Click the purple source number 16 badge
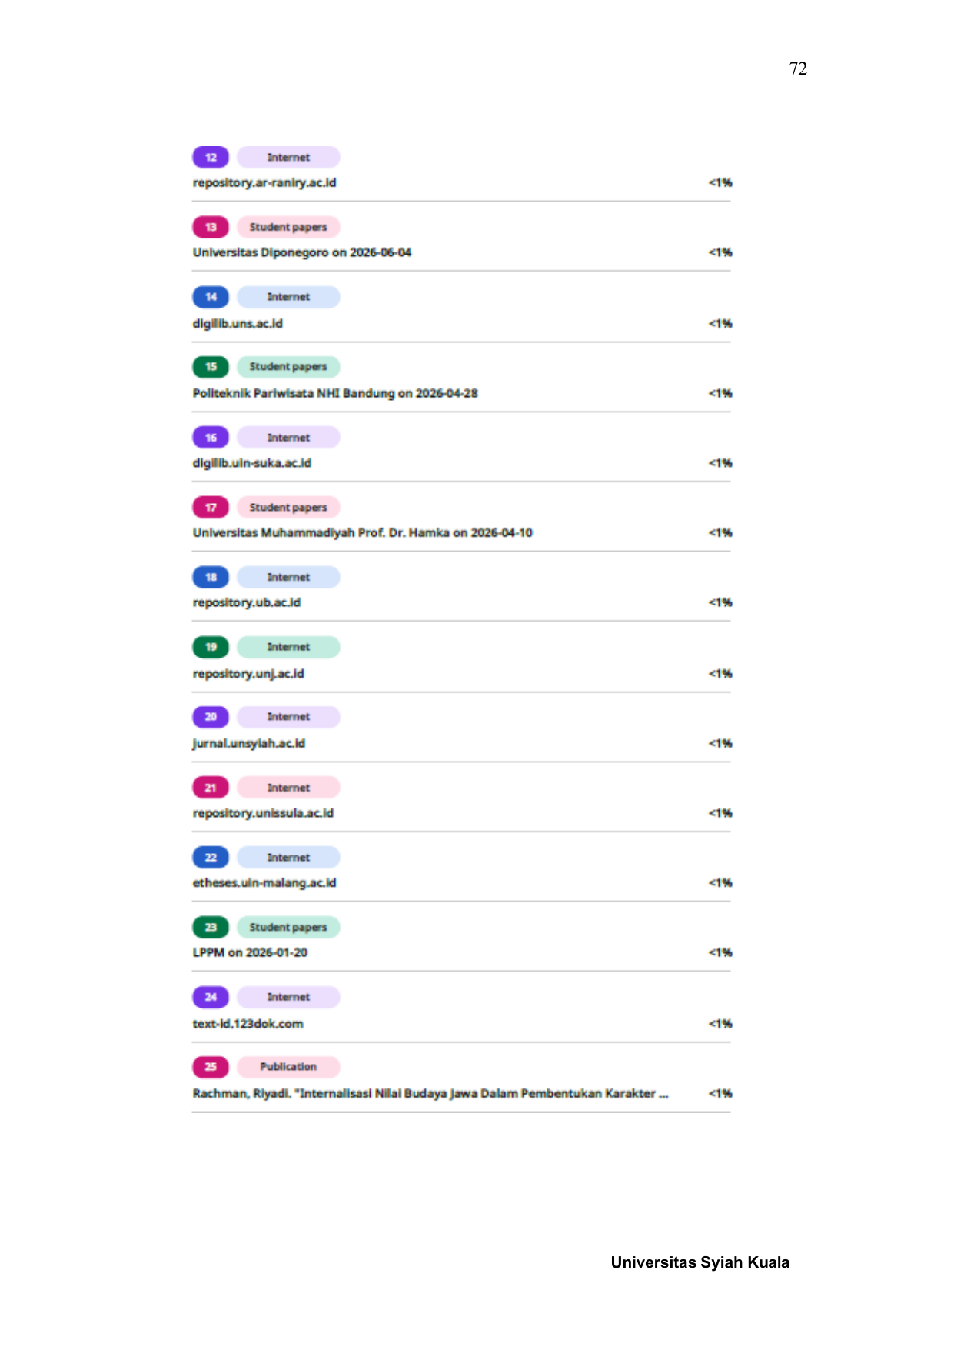This screenshot has height=1350, width=954. (x=211, y=437)
